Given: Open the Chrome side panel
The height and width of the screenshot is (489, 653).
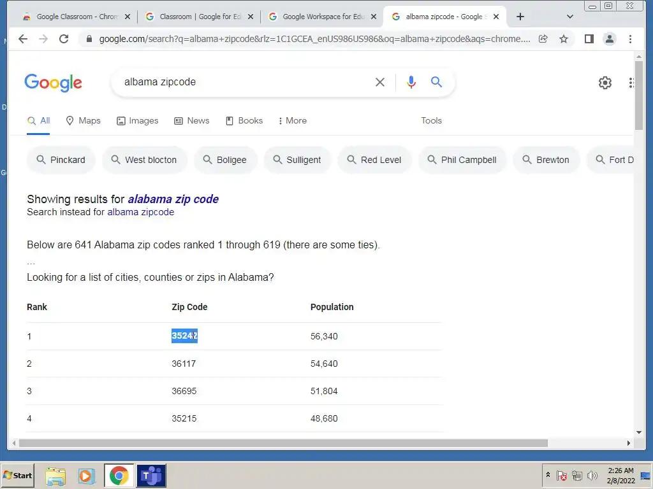Looking at the screenshot, I should (589, 39).
